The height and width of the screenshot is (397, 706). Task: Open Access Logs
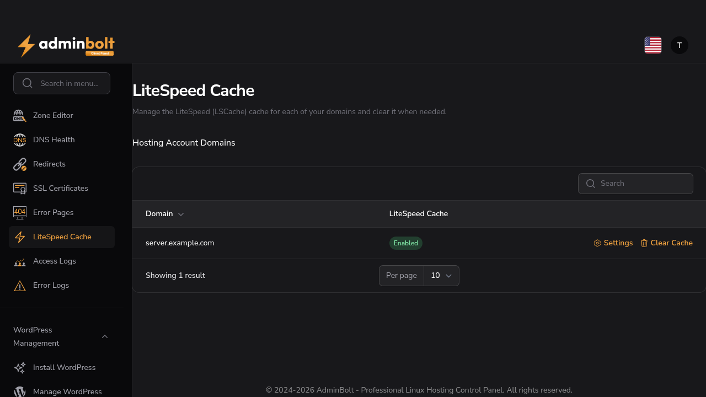62,261
